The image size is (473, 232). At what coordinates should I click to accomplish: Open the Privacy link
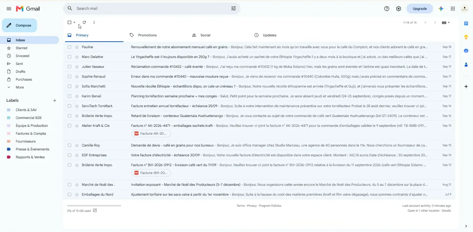coord(252,206)
